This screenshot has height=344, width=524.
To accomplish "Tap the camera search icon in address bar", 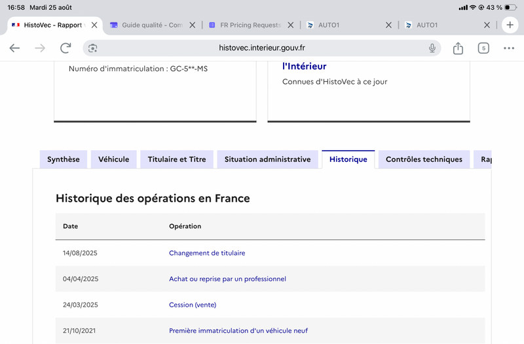I will click(x=92, y=48).
